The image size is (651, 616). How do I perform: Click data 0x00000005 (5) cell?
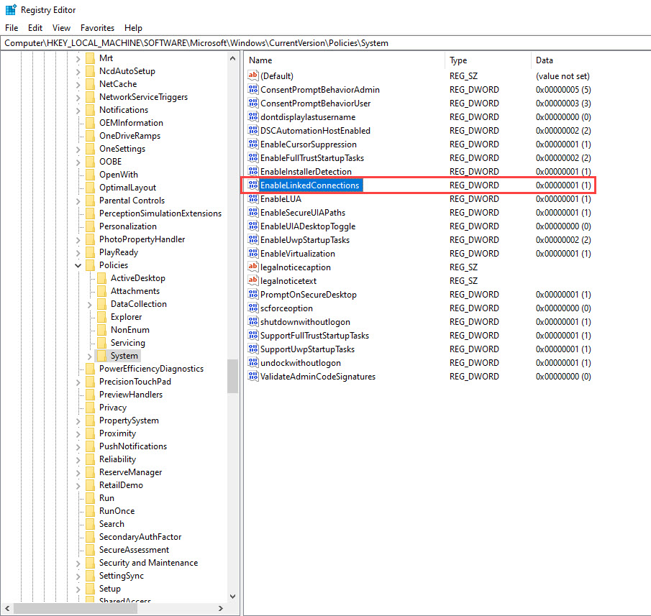coord(563,90)
